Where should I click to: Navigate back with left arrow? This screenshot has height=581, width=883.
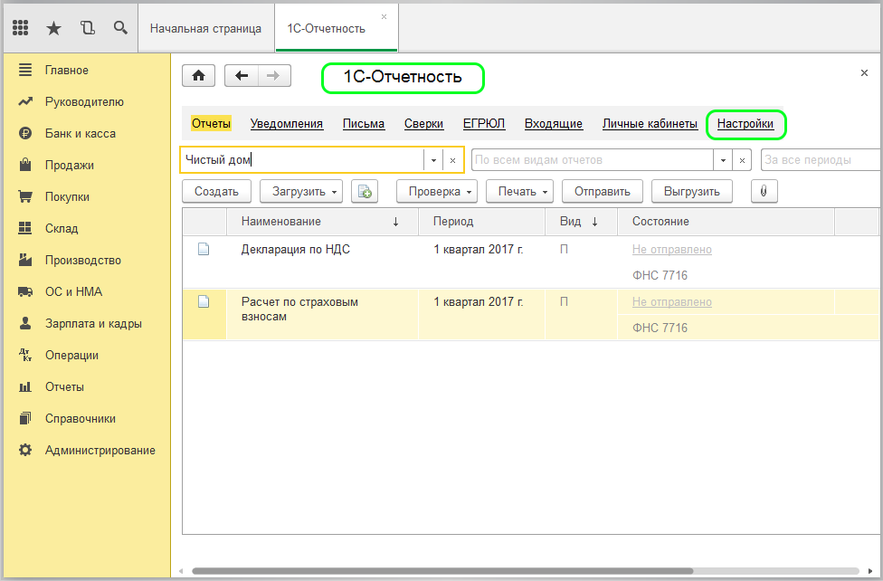(x=242, y=75)
